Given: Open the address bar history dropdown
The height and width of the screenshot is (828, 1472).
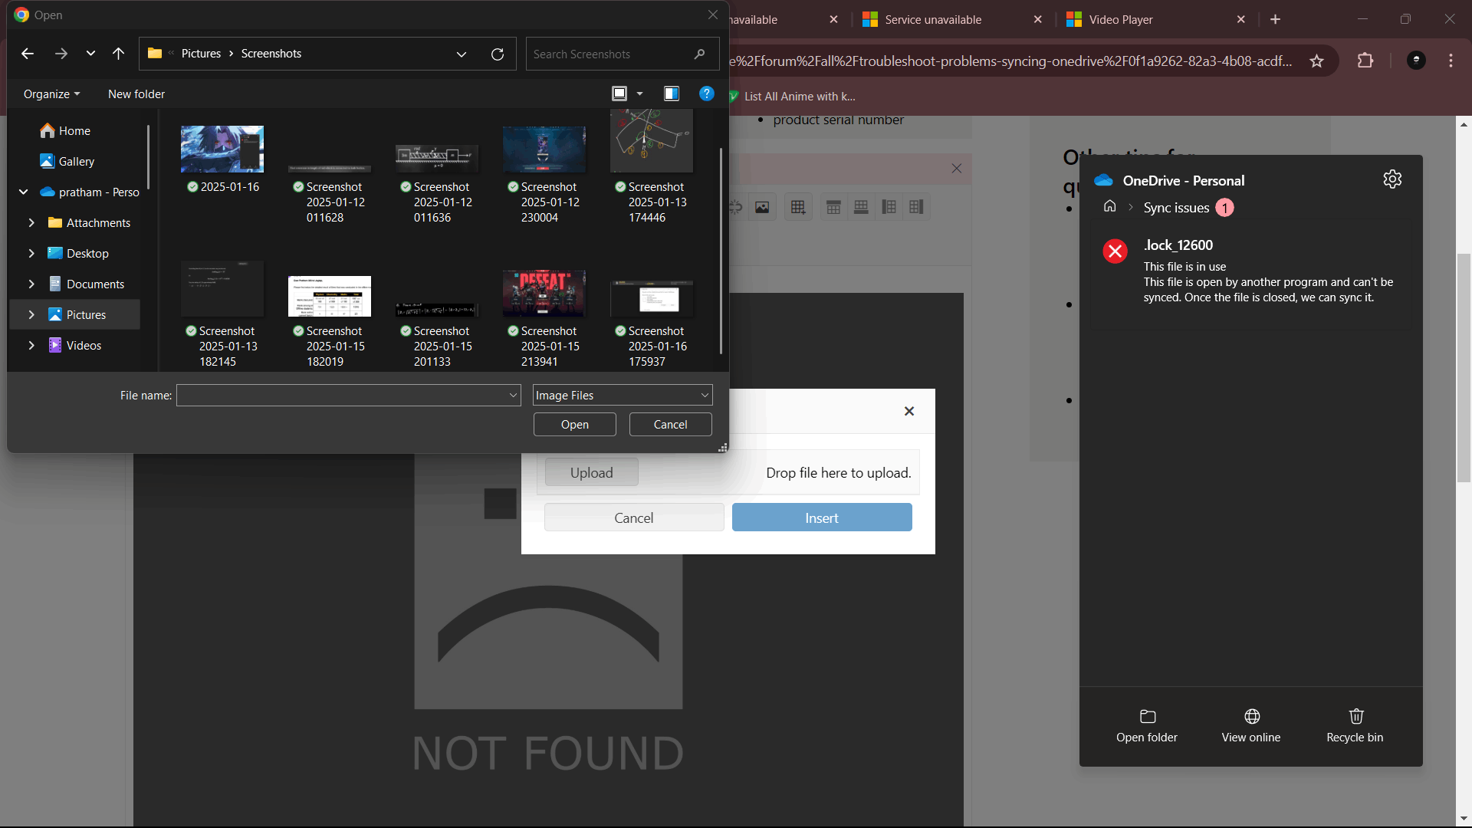Looking at the screenshot, I should [x=462, y=54].
